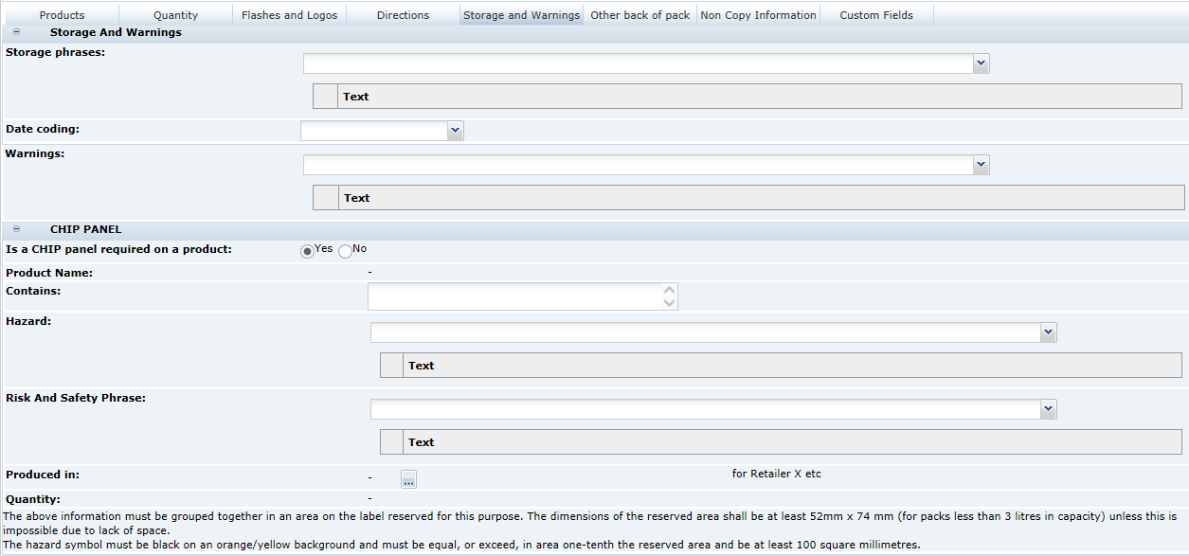1189x556 pixels.
Task: Open the Non Copy Information tab
Action: pos(758,14)
